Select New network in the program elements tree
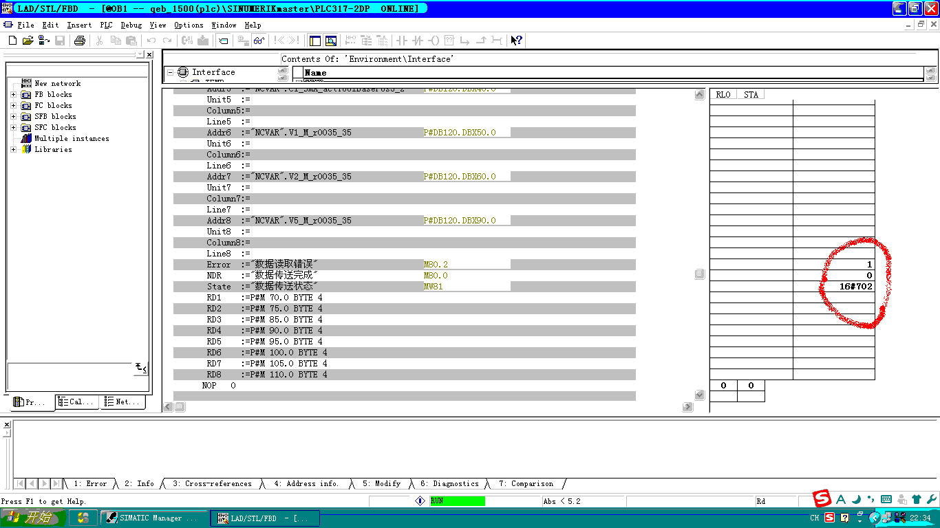 pos(58,84)
